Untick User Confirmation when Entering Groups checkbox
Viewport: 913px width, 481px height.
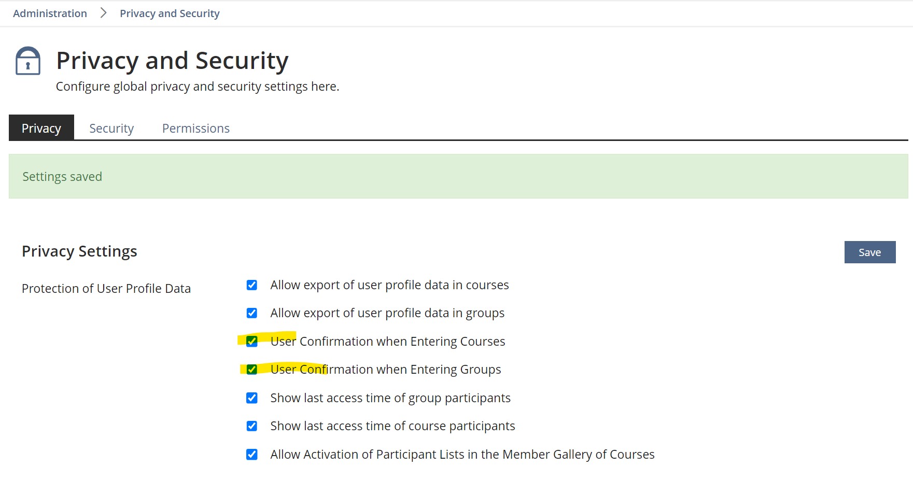pos(252,370)
